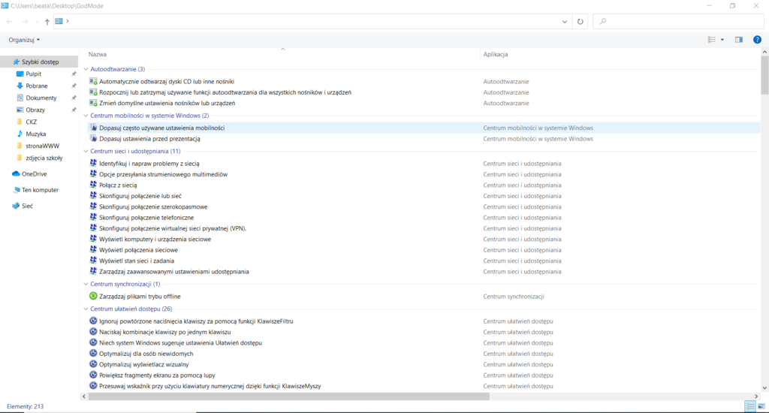This screenshot has width=769, height=413.
Task: Go up one folder level
Action: (x=47, y=22)
